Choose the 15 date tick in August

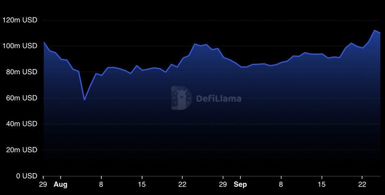pyautogui.click(x=142, y=185)
